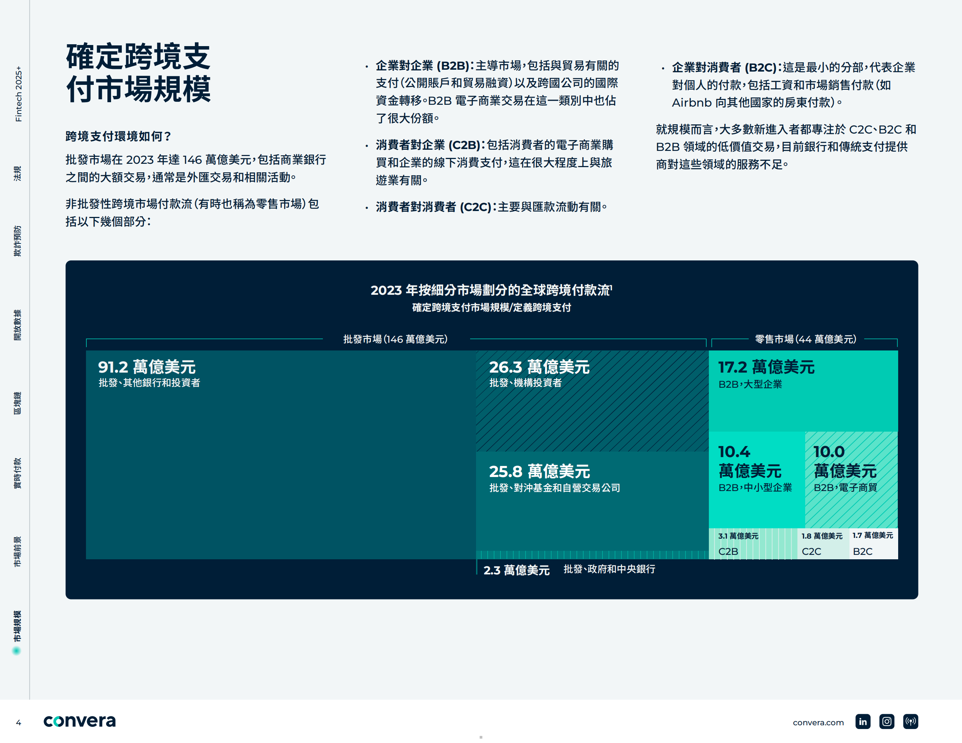Click the green active-section dot in sidebar

pos(17,650)
